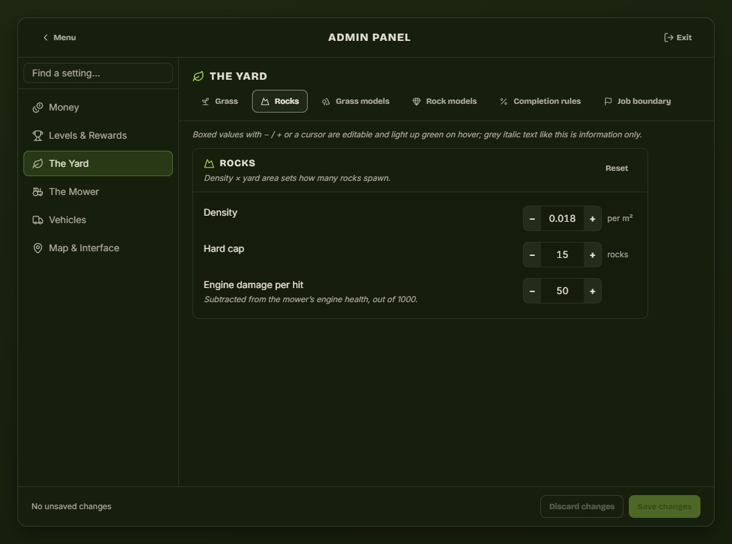Click the Discard changes button

pyautogui.click(x=582, y=506)
